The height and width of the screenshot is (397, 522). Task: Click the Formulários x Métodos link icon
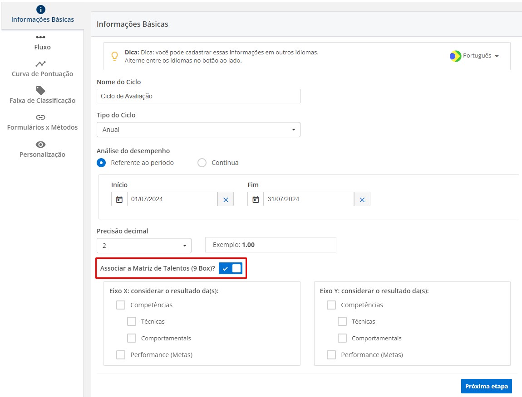coord(41,117)
